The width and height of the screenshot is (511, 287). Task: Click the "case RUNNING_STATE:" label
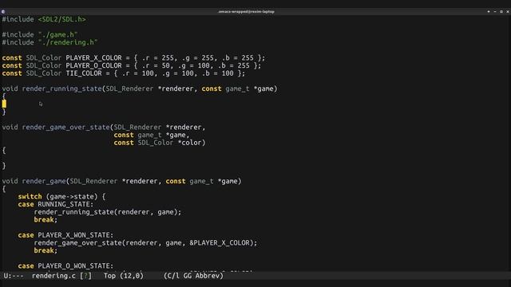pos(56,204)
